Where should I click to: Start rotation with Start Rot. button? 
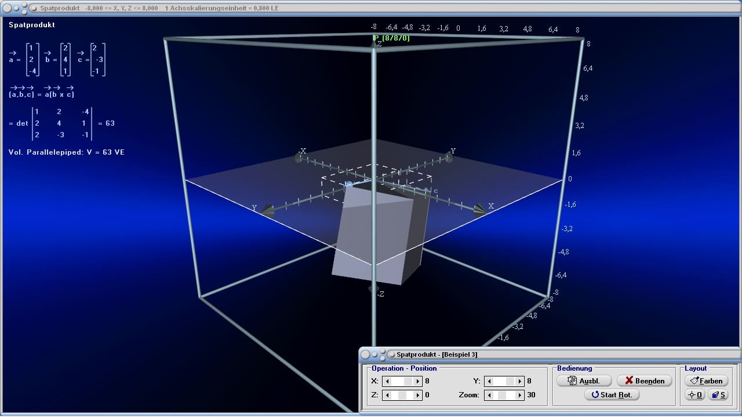pyautogui.click(x=612, y=394)
